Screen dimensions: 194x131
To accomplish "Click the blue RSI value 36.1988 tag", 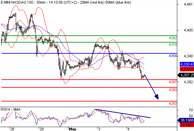I will [x=186, y=120].
